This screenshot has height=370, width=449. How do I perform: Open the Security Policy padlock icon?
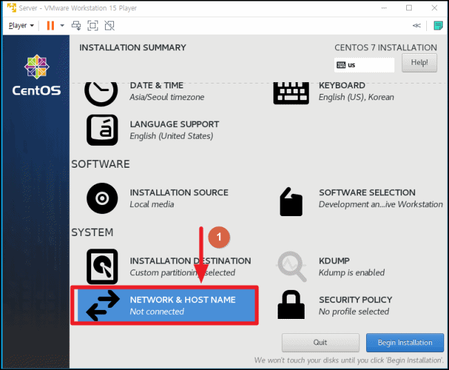(x=291, y=304)
